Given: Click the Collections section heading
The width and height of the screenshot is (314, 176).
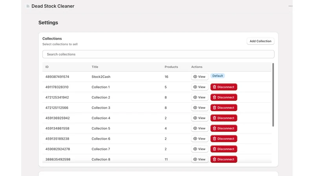Looking at the screenshot, I should 52,38.
